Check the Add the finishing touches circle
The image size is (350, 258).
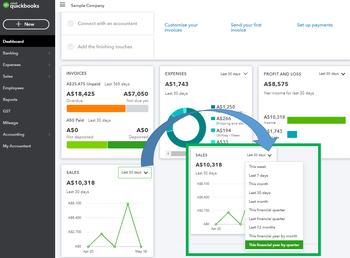click(70, 47)
